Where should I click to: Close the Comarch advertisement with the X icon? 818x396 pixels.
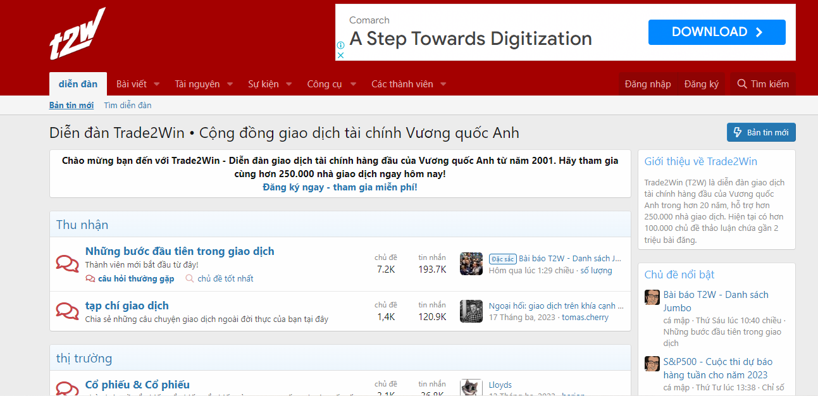point(340,55)
